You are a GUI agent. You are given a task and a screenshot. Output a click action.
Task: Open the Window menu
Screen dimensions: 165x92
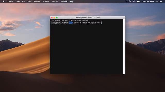click(x=64, y=2)
